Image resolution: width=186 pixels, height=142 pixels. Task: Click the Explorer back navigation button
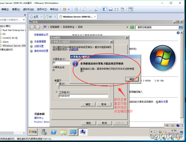point(32,27)
